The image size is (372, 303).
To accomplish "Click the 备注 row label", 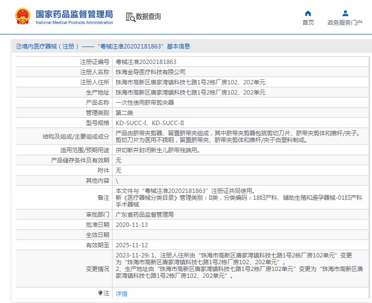I will (103, 197).
